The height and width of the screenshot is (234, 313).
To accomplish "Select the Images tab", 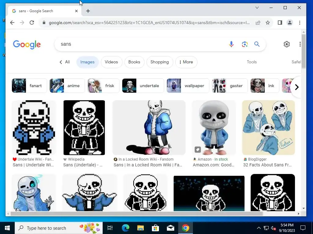I will (87, 62).
